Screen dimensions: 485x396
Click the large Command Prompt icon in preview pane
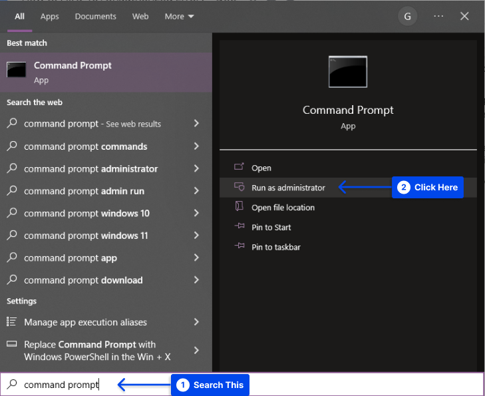pos(348,72)
